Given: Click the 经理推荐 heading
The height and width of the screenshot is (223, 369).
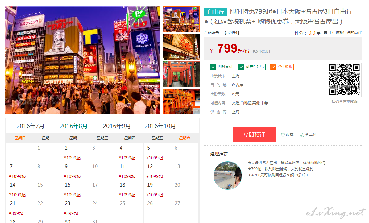Looking at the screenshot, I should tap(219, 154).
